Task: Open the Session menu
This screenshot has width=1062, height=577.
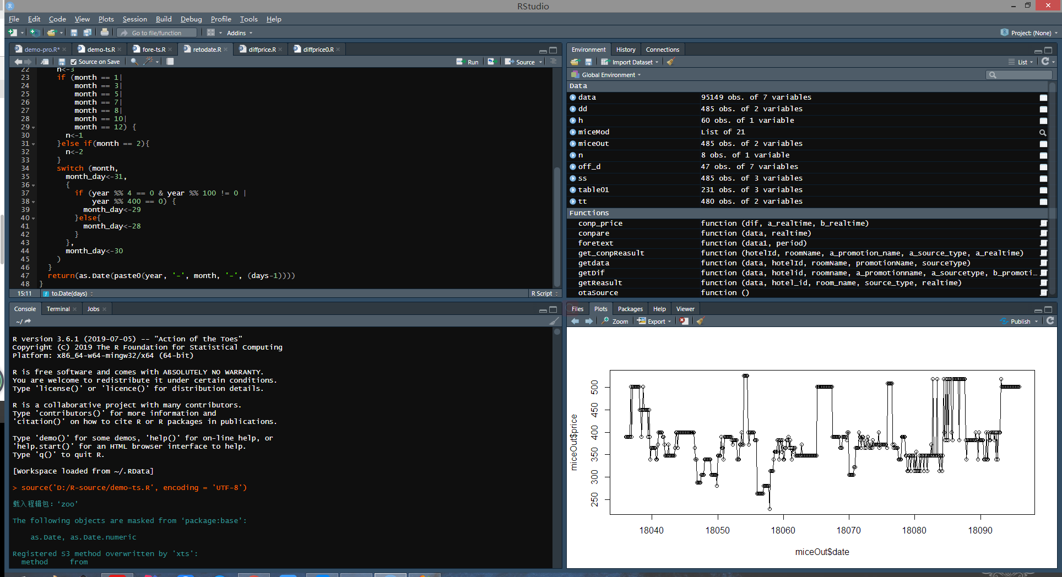Action: tap(134, 19)
